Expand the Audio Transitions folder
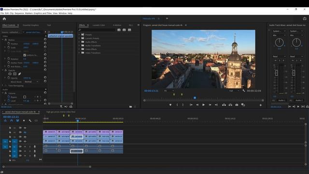 coord(79,45)
